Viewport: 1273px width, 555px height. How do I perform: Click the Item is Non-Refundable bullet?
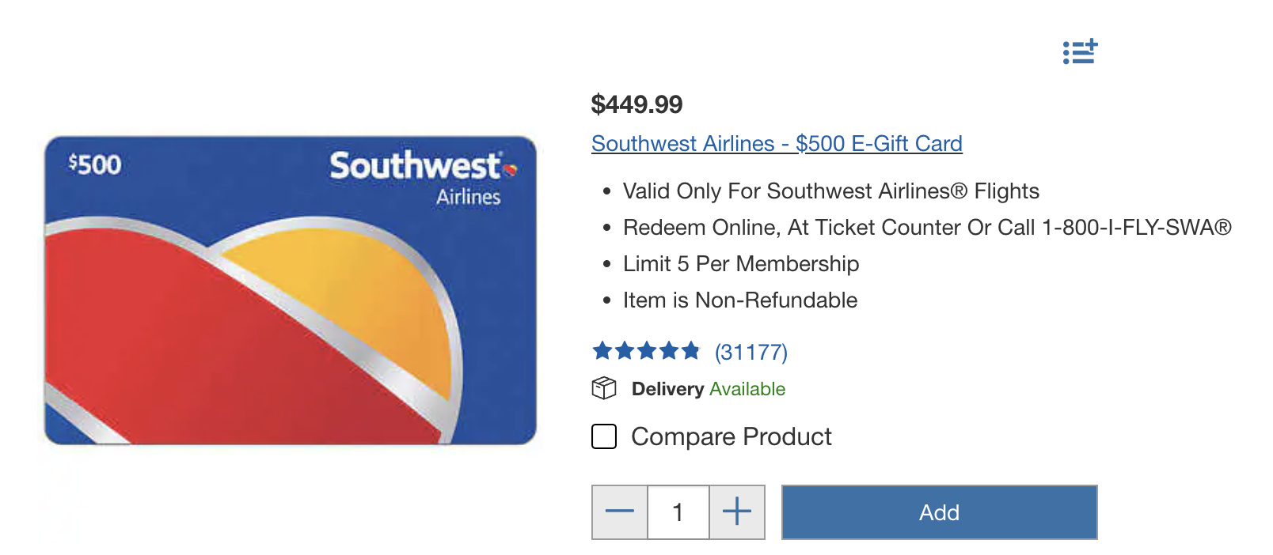[x=739, y=300]
